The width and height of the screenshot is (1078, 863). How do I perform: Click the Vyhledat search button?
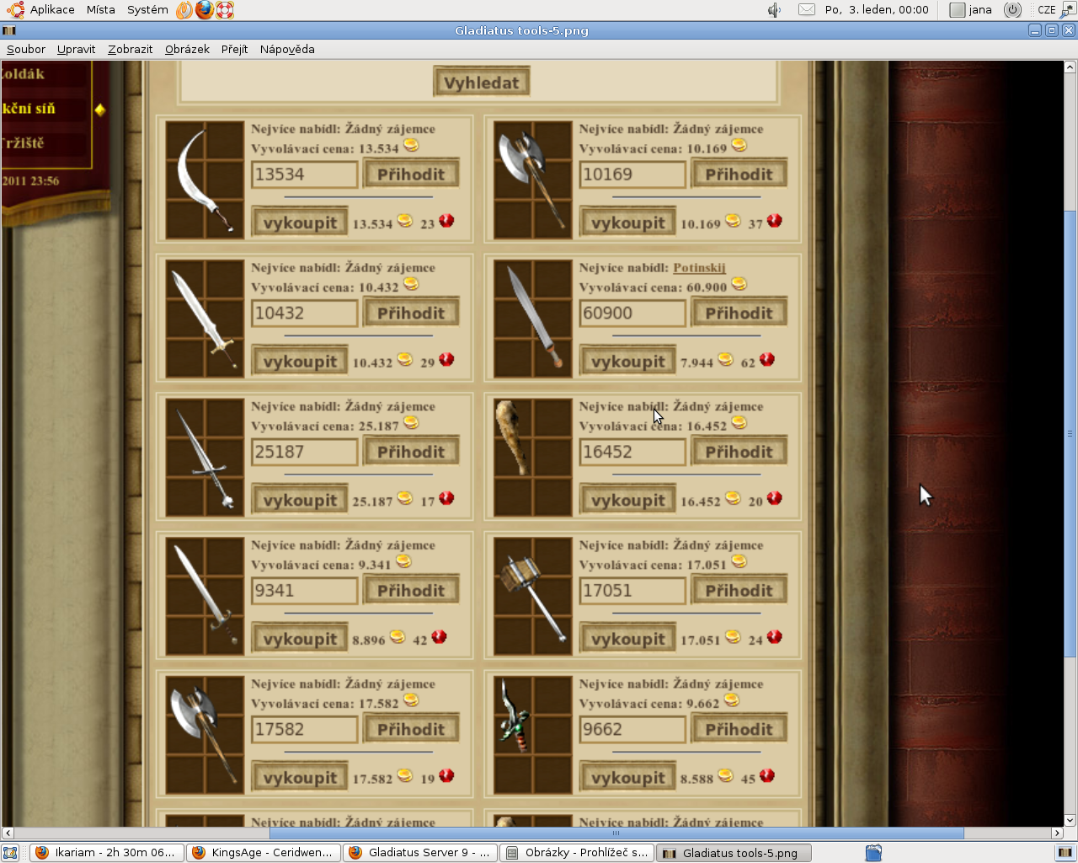click(482, 82)
